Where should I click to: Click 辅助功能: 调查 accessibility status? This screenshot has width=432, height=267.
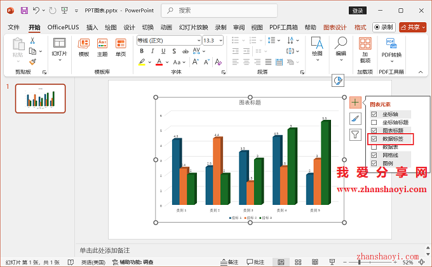click(133, 262)
